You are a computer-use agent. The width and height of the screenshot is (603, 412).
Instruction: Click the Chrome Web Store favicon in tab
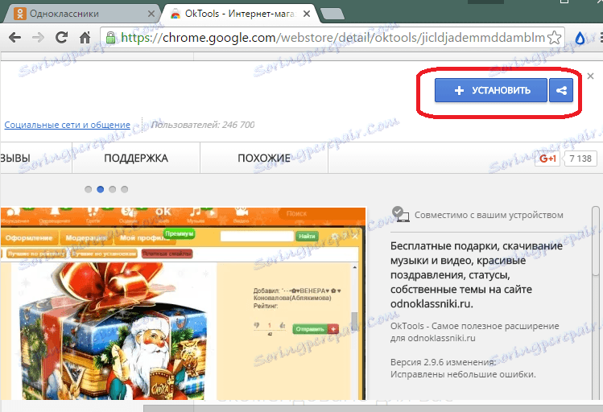click(176, 14)
